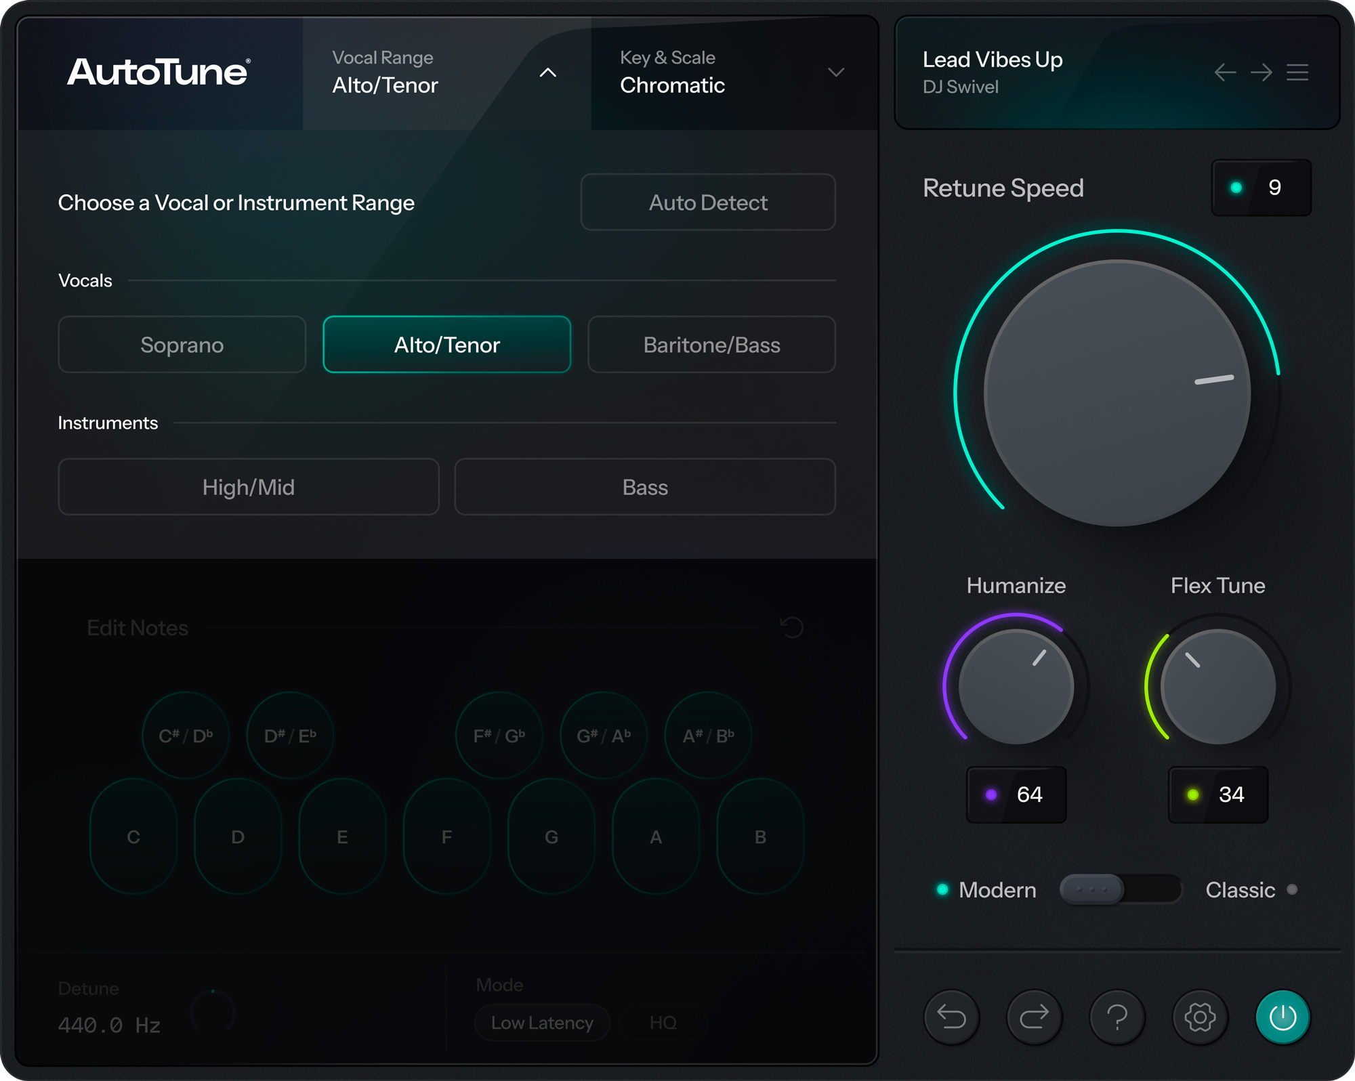Reset Edit Notes with circular arrow
The height and width of the screenshot is (1081, 1355).
point(791,627)
